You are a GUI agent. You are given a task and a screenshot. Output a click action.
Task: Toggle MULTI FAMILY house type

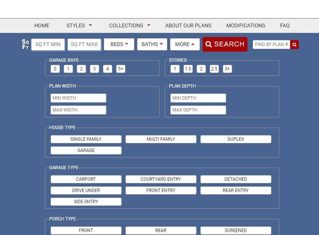tap(161, 139)
